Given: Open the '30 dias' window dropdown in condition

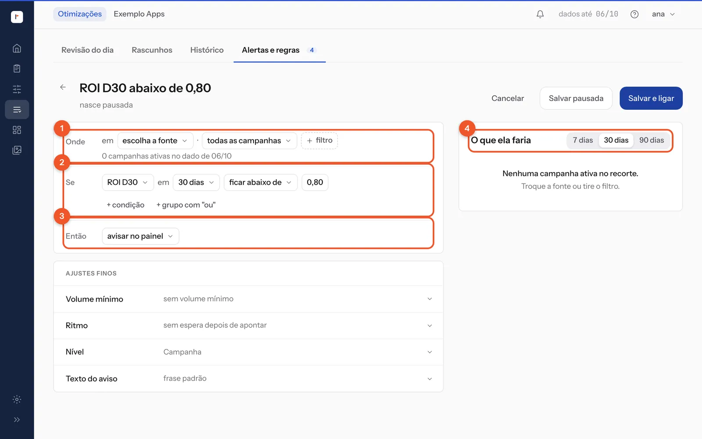Looking at the screenshot, I should click(196, 182).
